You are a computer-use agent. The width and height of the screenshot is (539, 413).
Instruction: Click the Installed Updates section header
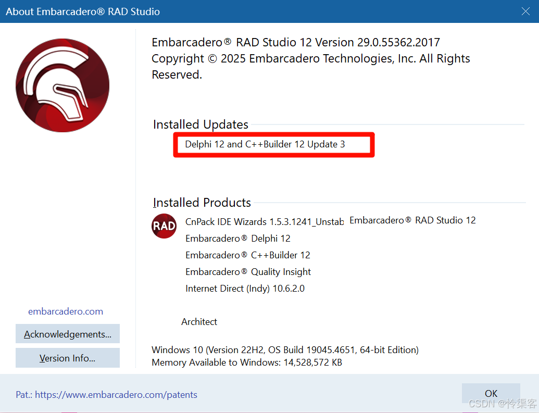click(x=200, y=124)
